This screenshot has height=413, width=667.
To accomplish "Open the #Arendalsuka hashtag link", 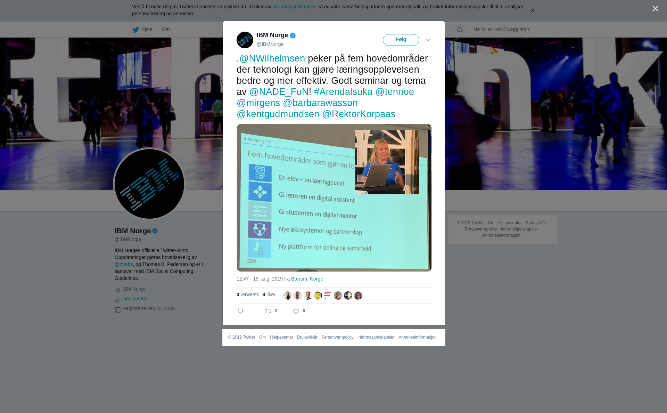I will point(343,92).
